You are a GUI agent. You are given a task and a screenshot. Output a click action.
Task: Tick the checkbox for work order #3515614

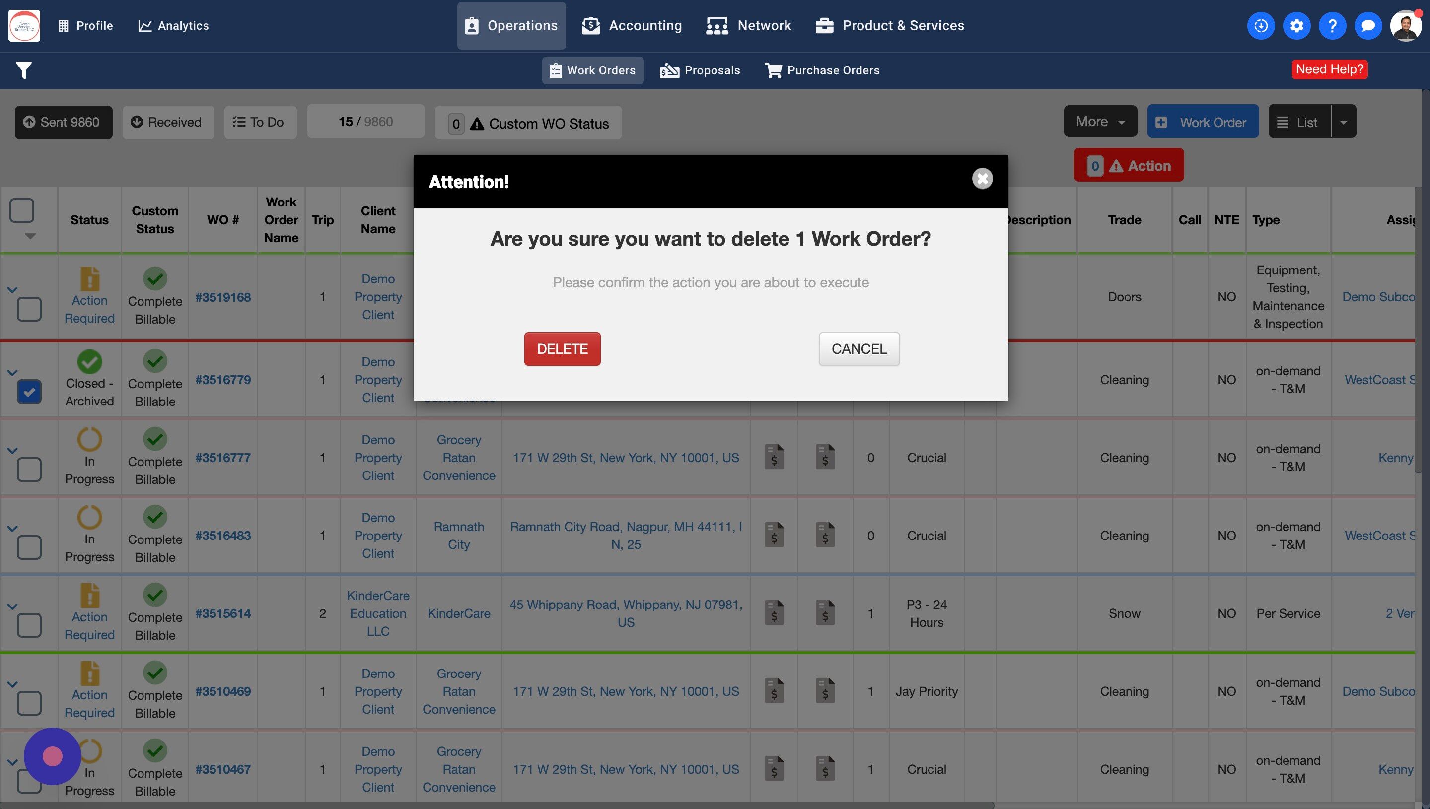29,625
